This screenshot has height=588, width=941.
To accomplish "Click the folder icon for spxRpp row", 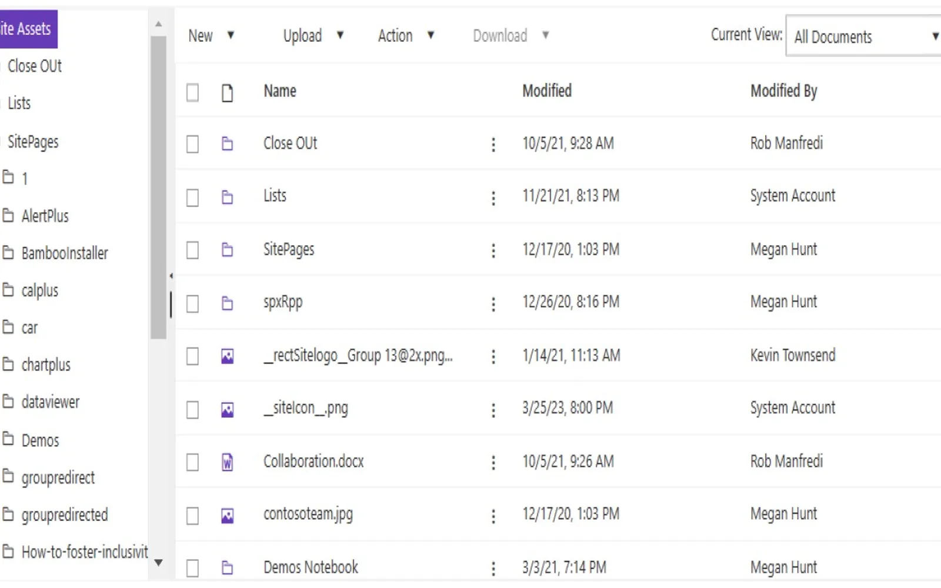I will pos(227,303).
